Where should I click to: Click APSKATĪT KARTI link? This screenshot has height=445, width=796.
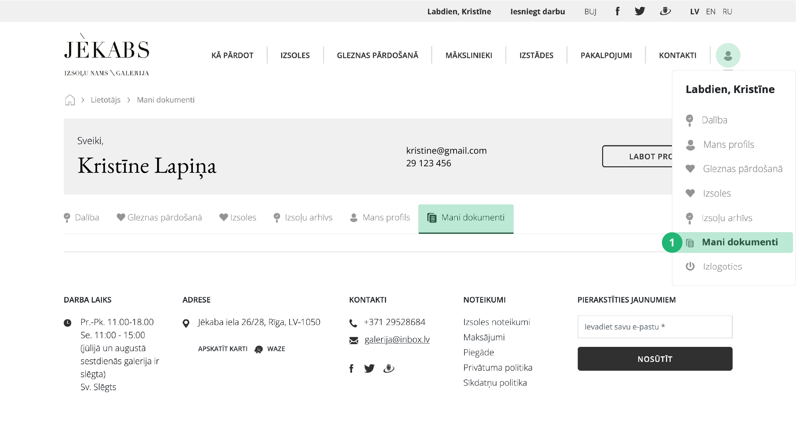pos(223,349)
